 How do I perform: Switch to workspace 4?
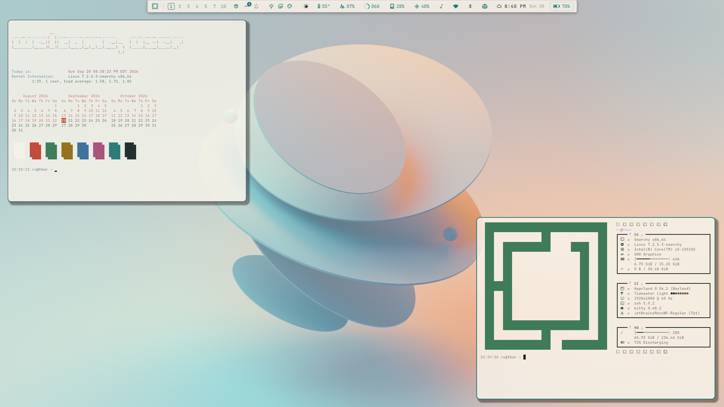[x=197, y=6]
